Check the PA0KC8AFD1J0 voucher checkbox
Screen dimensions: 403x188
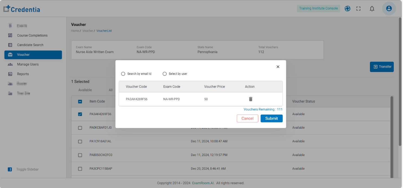click(x=80, y=128)
